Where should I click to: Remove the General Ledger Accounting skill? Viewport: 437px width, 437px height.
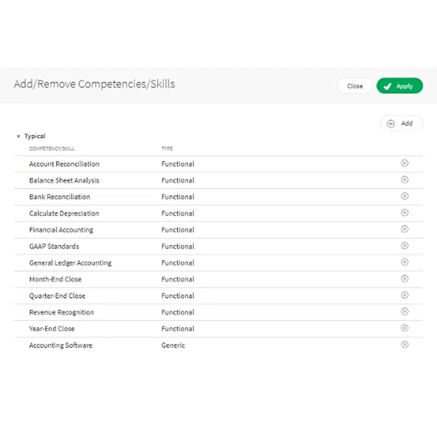(404, 262)
